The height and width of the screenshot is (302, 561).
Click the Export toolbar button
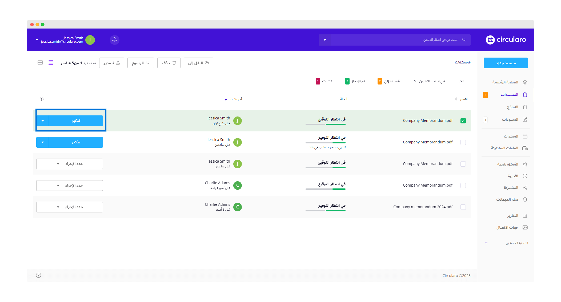click(x=112, y=63)
